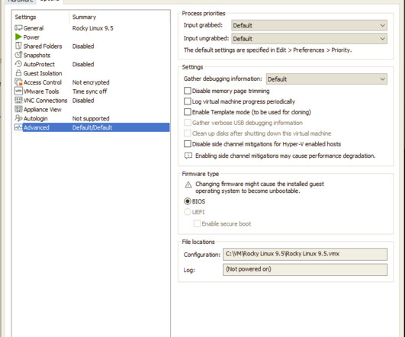Click the AutoProtect icon

[18, 64]
